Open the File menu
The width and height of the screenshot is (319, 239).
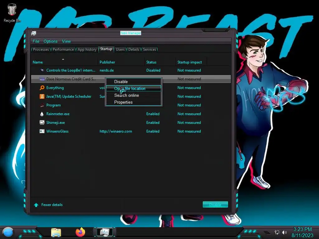(x=36, y=41)
